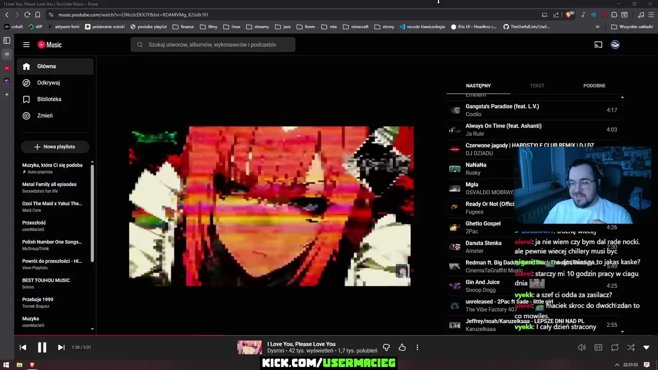This screenshot has height=370, width=658.
Task: Open the account profile avatar menu
Action: pos(615,45)
